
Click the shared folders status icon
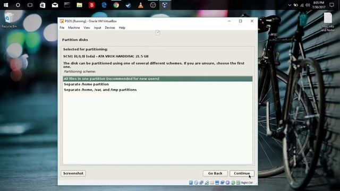tap(212, 183)
